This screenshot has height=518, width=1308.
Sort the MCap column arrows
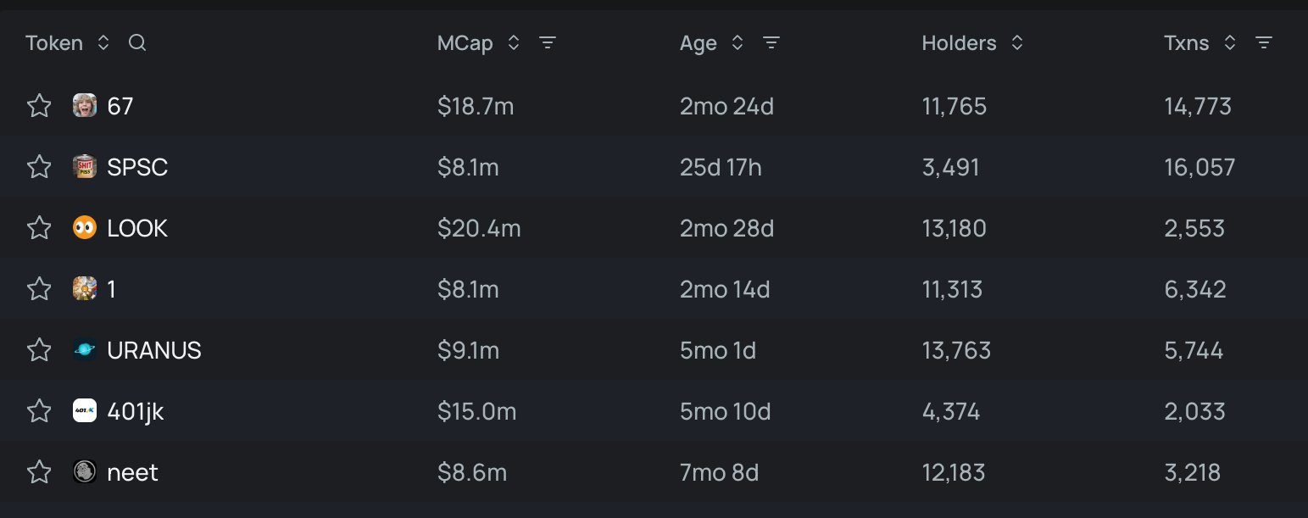point(514,43)
